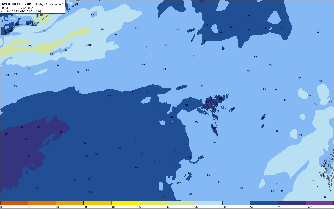Click the 90–95 medium blue legend segment
Screen dimensions: 334x209
click(x=264, y=203)
